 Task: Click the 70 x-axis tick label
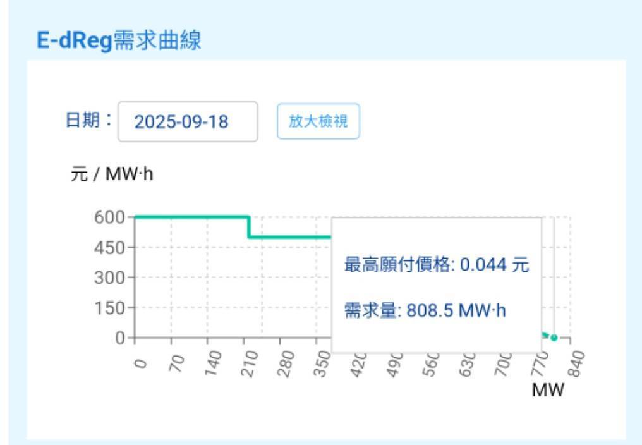[177, 363]
